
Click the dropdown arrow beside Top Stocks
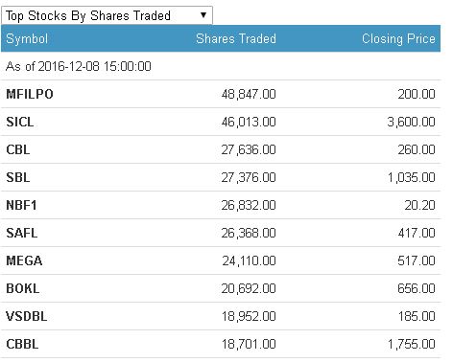click(x=203, y=14)
